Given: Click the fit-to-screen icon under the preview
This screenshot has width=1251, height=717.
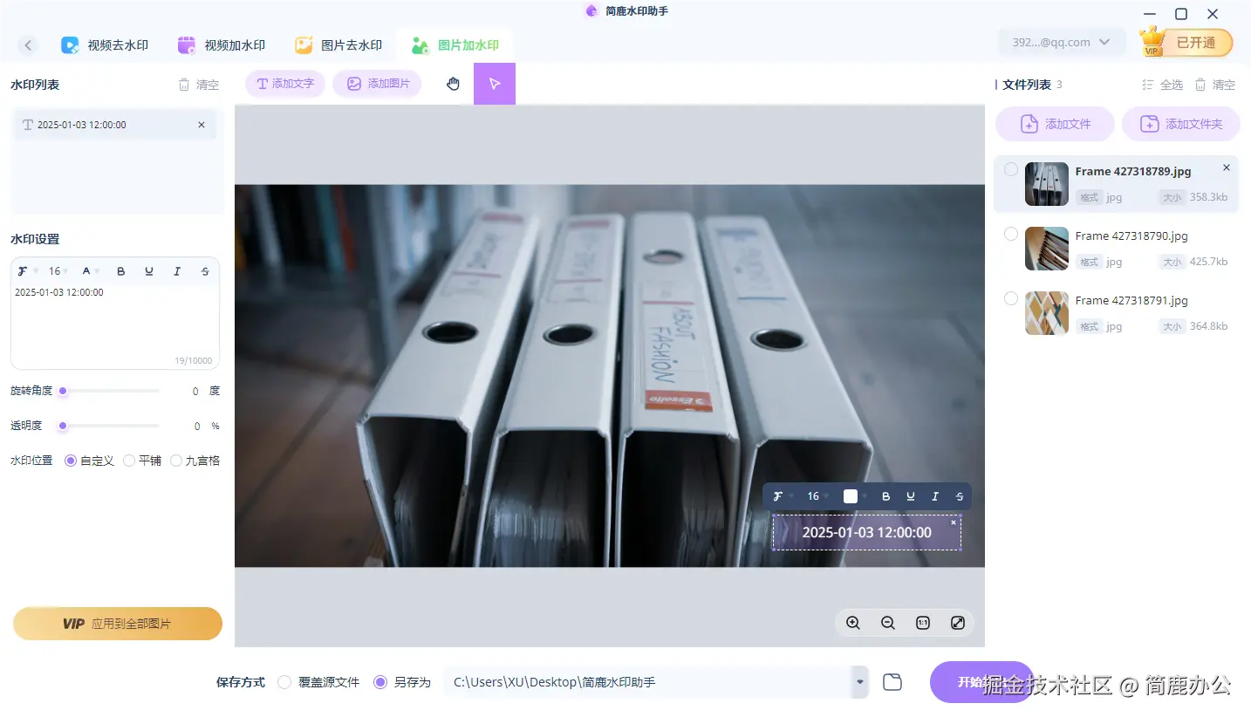Looking at the screenshot, I should [x=957, y=623].
